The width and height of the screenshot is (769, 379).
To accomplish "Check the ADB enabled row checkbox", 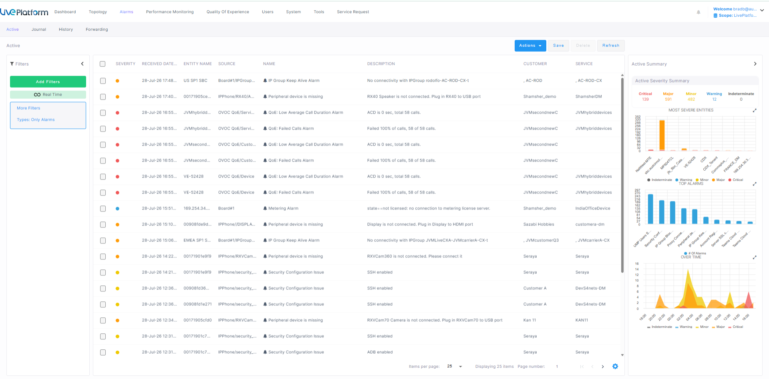I will [x=103, y=353].
